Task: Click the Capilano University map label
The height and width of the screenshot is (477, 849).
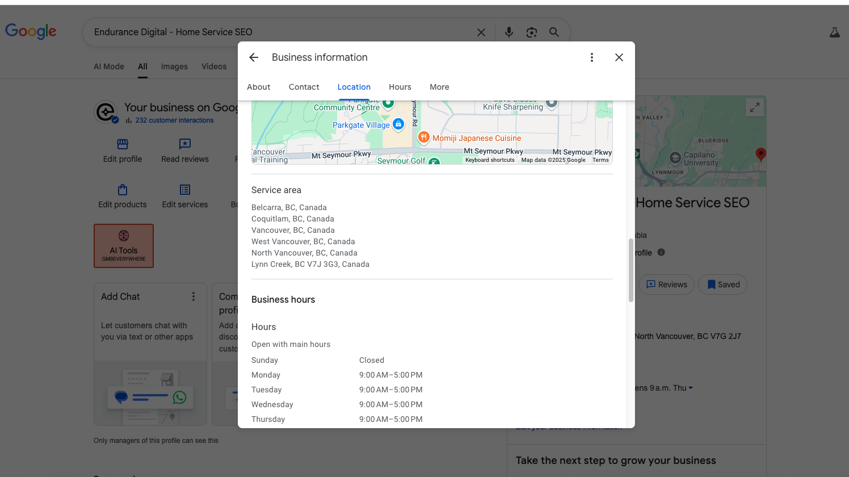Action: [x=701, y=158]
